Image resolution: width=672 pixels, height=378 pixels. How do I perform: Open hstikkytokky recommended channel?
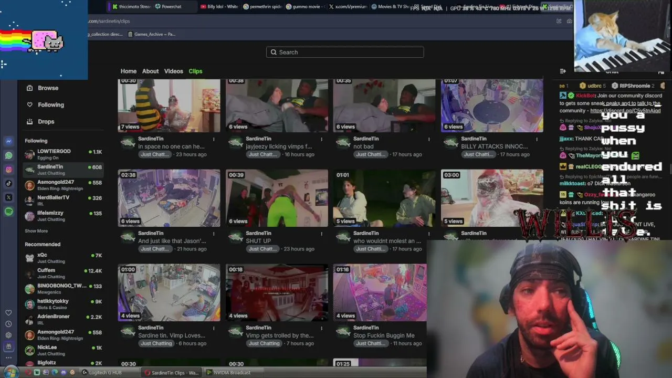coord(64,304)
